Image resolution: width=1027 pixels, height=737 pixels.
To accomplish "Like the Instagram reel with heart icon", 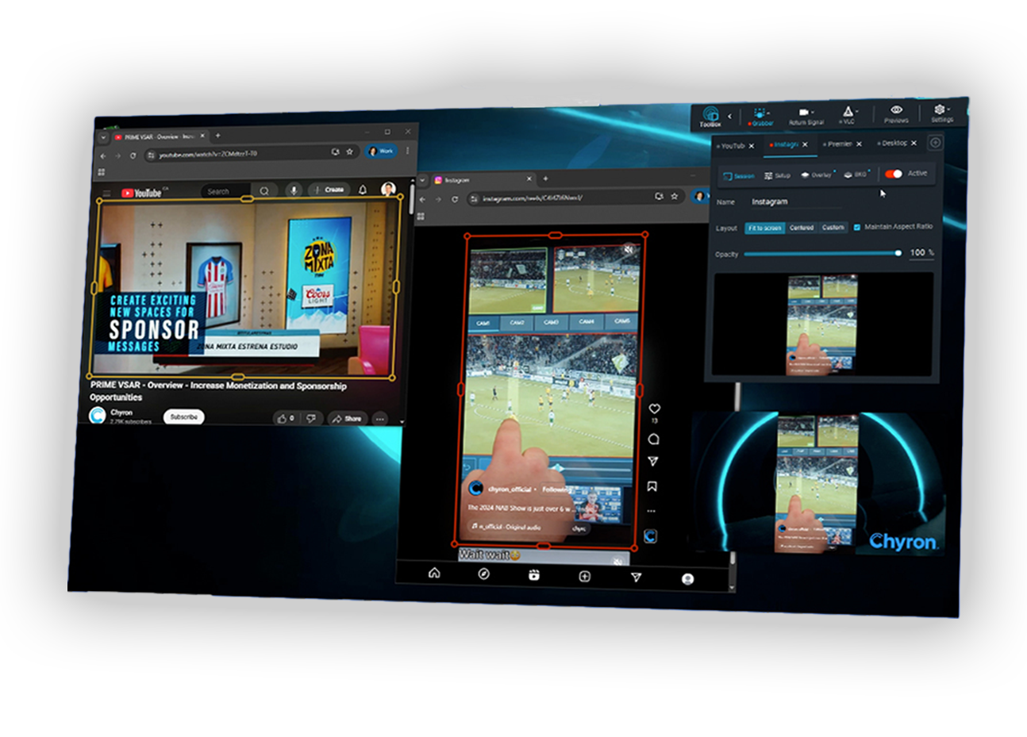I will (x=654, y=409).
